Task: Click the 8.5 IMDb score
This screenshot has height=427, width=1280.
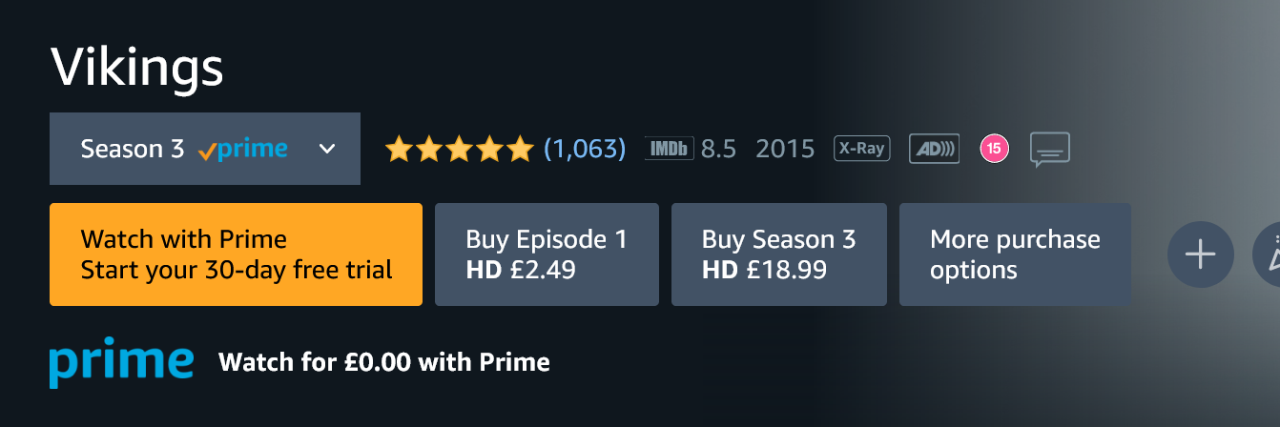Action: [718, 149]
